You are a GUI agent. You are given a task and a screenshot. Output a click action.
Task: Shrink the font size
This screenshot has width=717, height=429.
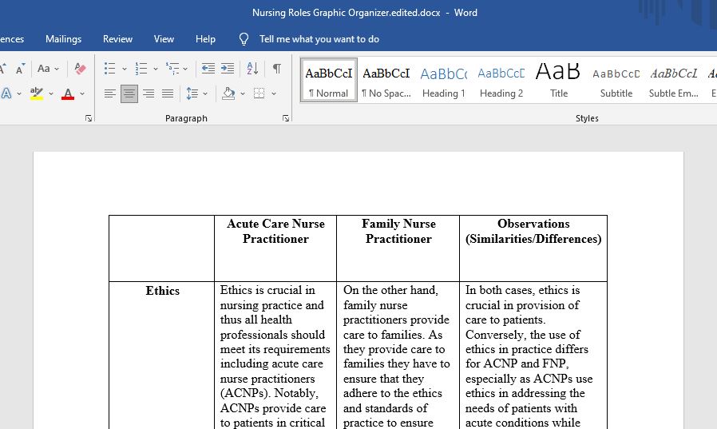tap(20, 69)
